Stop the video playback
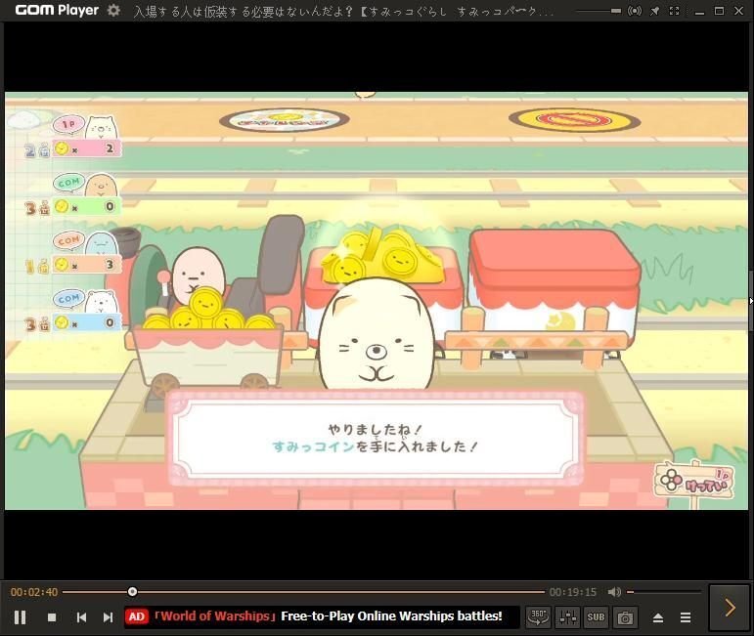Screen dimensions: 754x636 click(52, 617)
